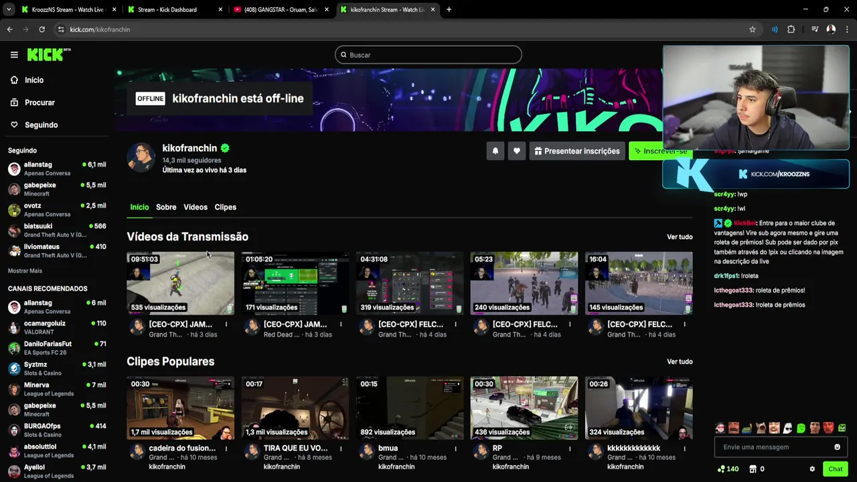
Task: Switch to the Vídeos tab
Action: pos(196,207)
